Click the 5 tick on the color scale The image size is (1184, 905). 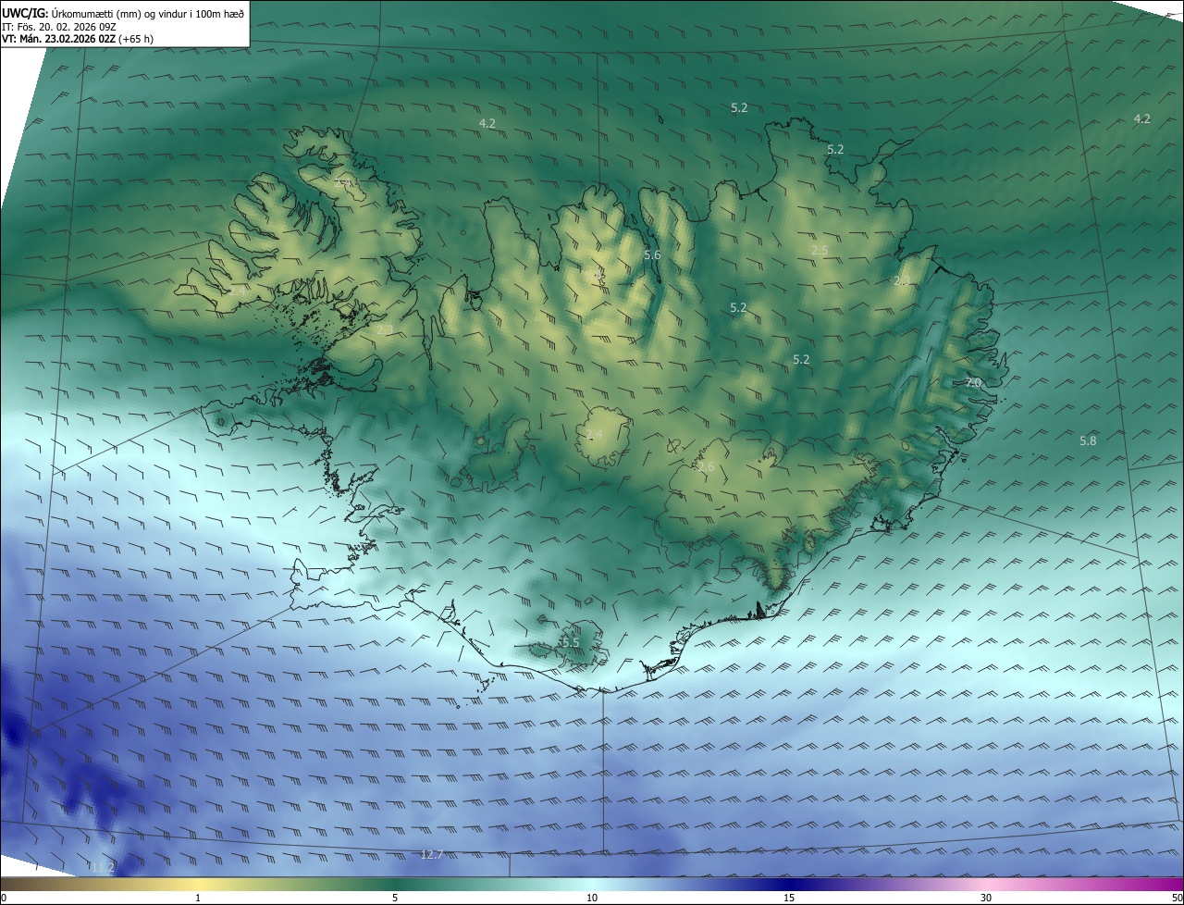tap(395, 898)
